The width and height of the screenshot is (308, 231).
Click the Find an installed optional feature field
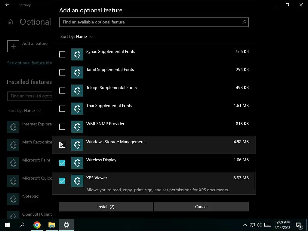pos(29,96)
